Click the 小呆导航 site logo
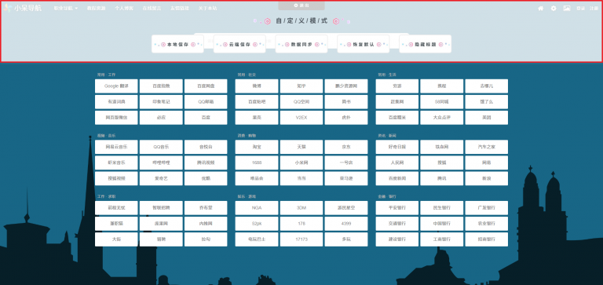This screenshot has width=603, height=285. (23, 8)
